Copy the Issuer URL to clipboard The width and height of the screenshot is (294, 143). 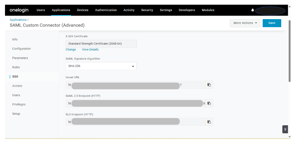(209, 85)
